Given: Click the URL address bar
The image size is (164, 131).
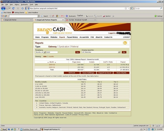Looking at the screenshot, I should click(76, 9).
